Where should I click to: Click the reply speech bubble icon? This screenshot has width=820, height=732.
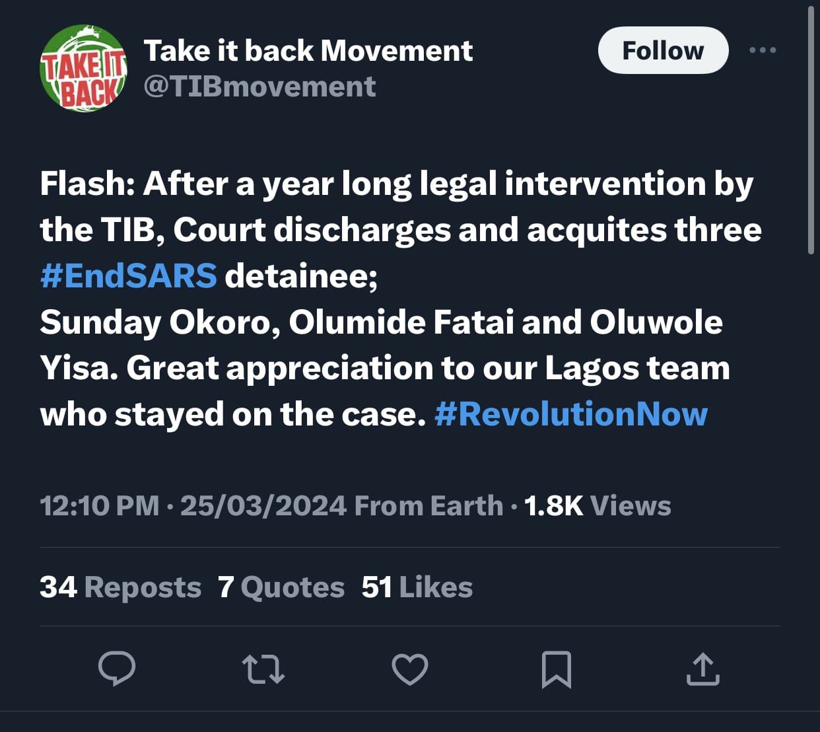(x=117, y=669)
